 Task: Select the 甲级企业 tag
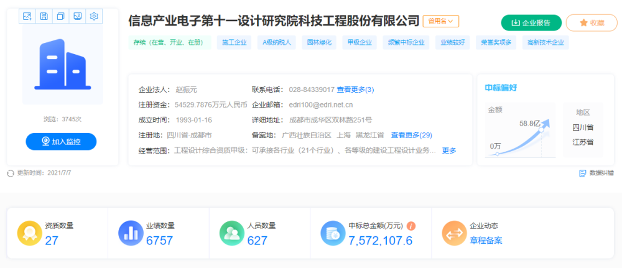coord(360,43)
